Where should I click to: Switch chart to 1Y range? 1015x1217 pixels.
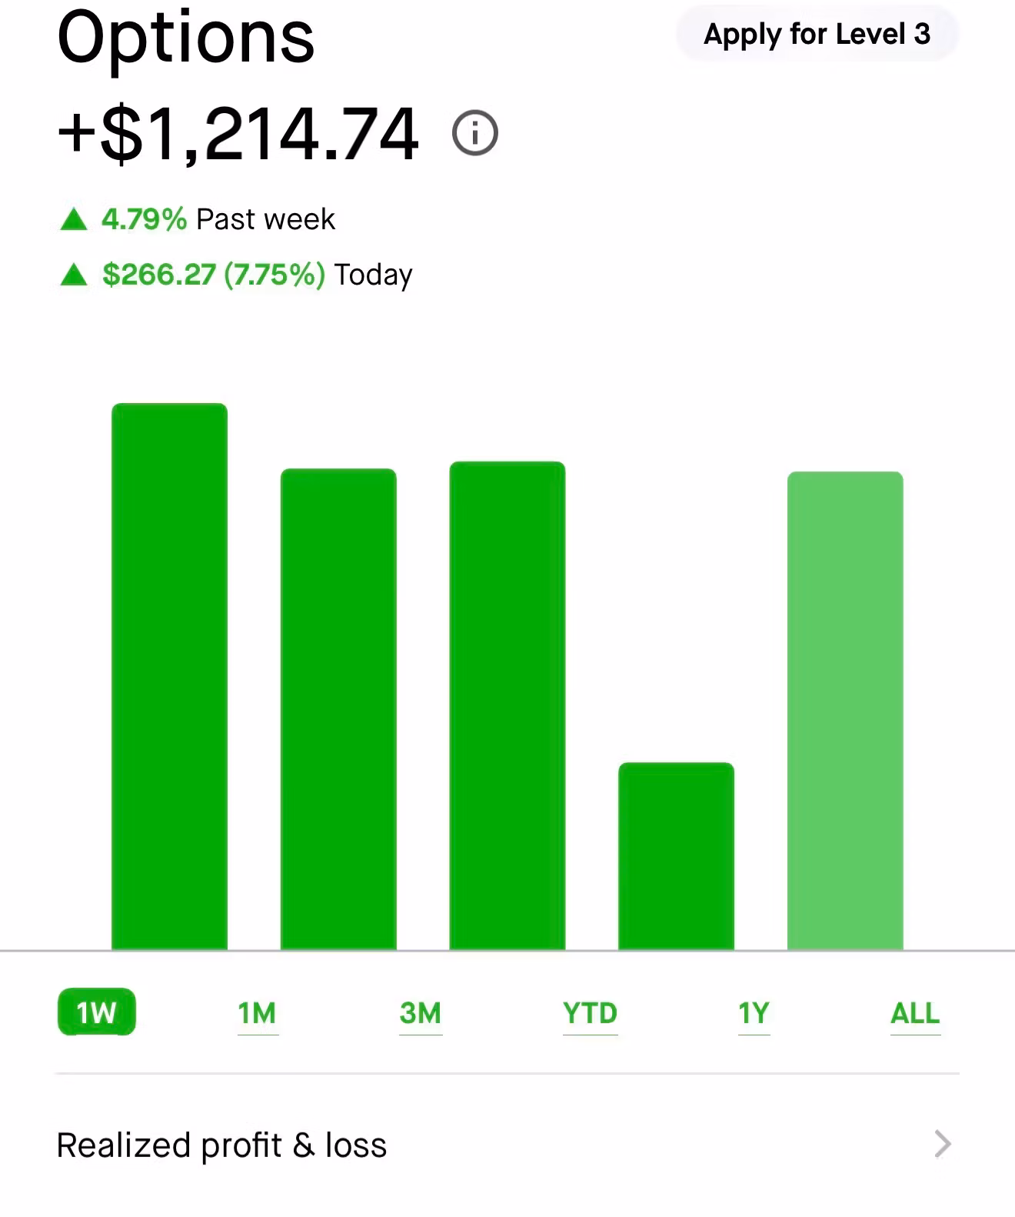click(754, 1013)
